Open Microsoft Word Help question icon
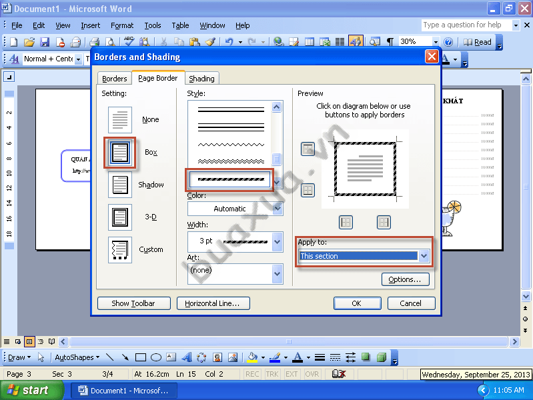This screenshot has height=400, width=533. (448, 42)
